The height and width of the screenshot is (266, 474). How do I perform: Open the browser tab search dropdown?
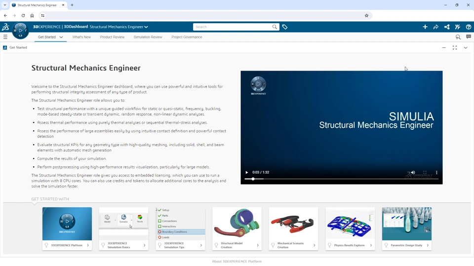(x=5, y=5)
